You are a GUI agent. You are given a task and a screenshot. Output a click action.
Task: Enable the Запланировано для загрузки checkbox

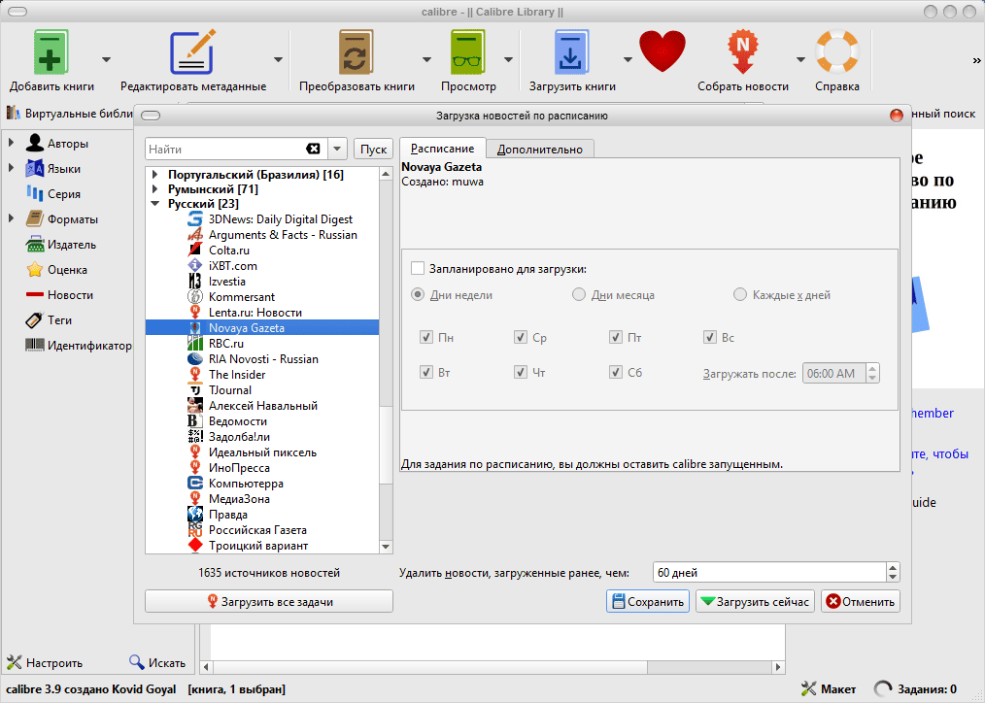pyautogui.click(x=417, y=269)
